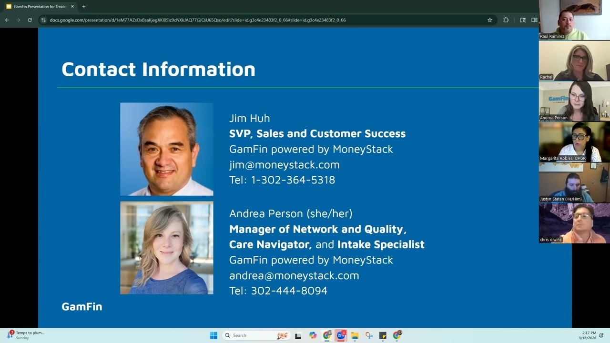Click the name Andrea Person (she/her)

click(291, 213)
